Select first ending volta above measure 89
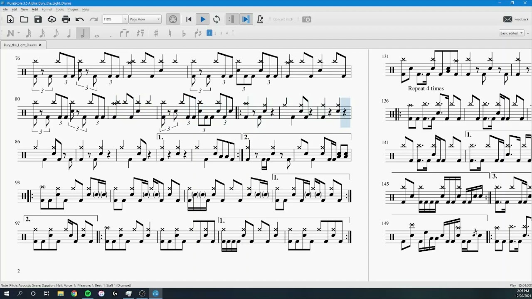 coord(199,137)
